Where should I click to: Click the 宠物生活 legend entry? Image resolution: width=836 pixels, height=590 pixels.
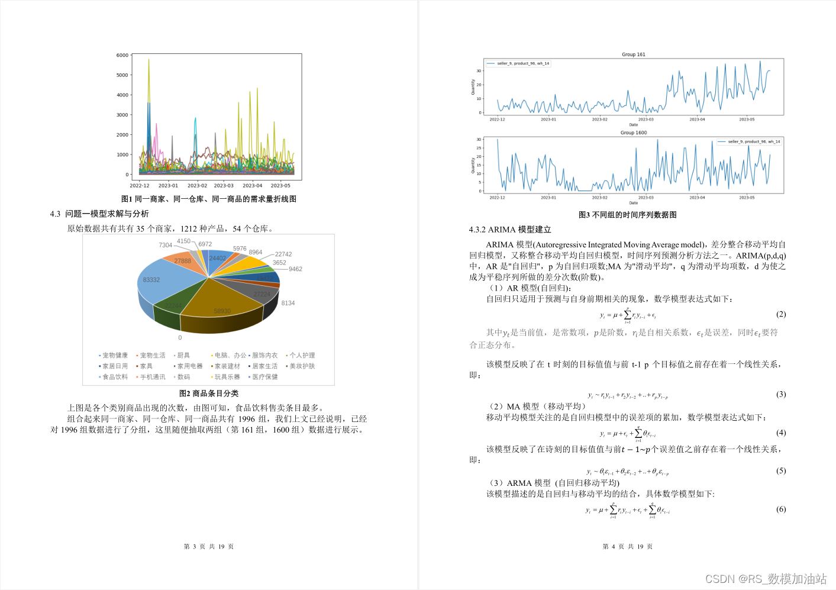151,356
